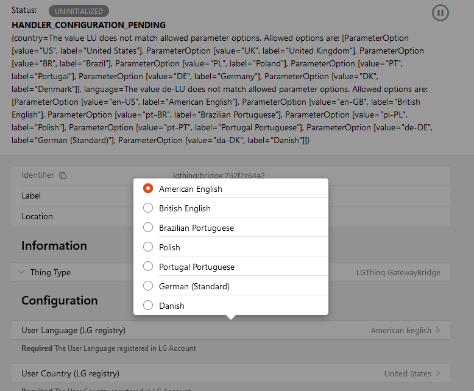
Task: Pick Polish as the user language
Action: tap(148, 247)
